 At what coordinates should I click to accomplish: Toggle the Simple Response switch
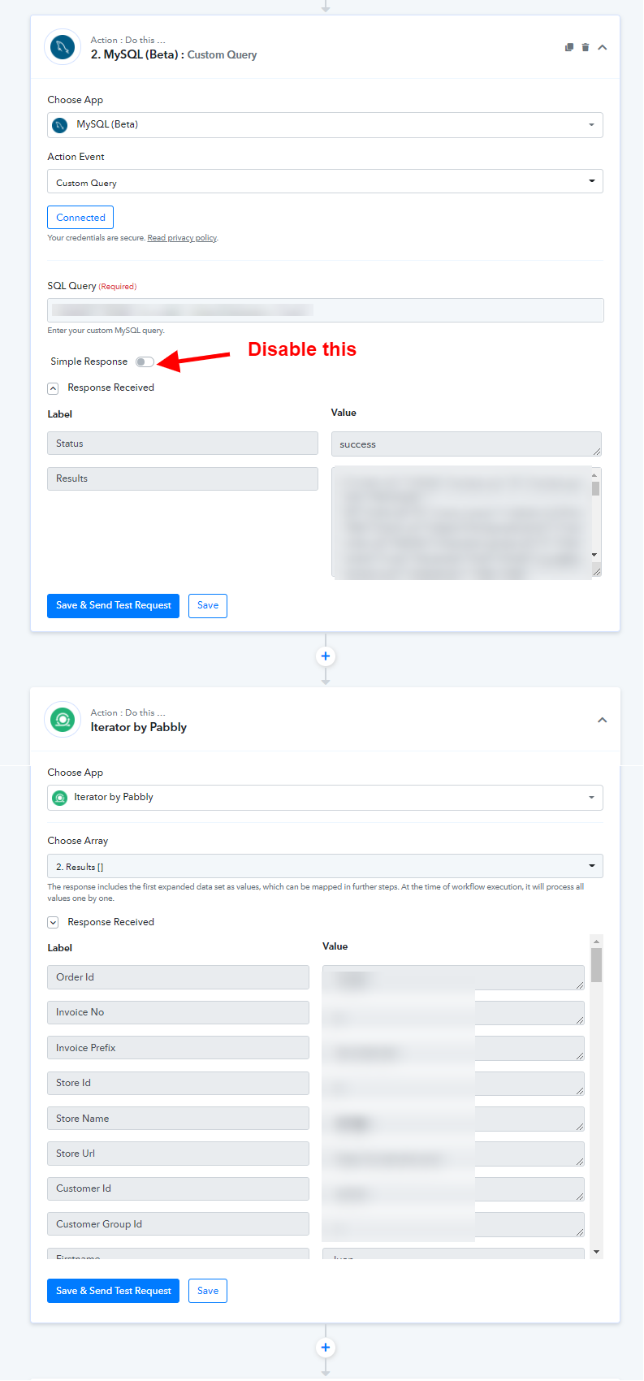[x=145, y=362]
